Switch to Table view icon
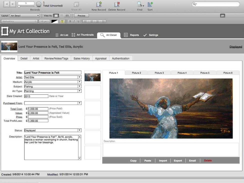This screenshot has width=244, height=183. 67,16
